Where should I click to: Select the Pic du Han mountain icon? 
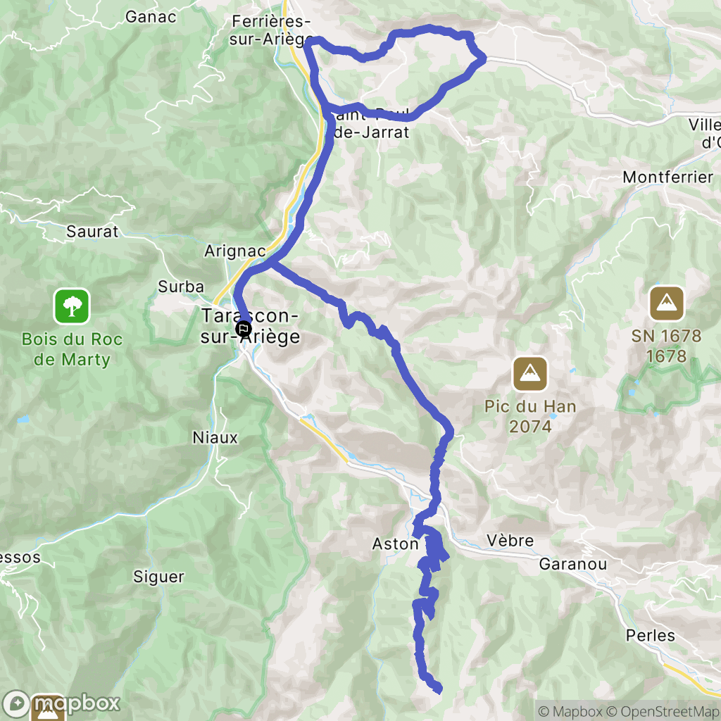[530, 374]
